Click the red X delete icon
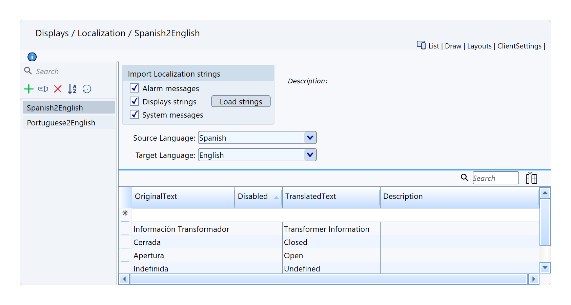Image resolution: width=571 pixels, height=305 pixels. [x=58, y=89]
